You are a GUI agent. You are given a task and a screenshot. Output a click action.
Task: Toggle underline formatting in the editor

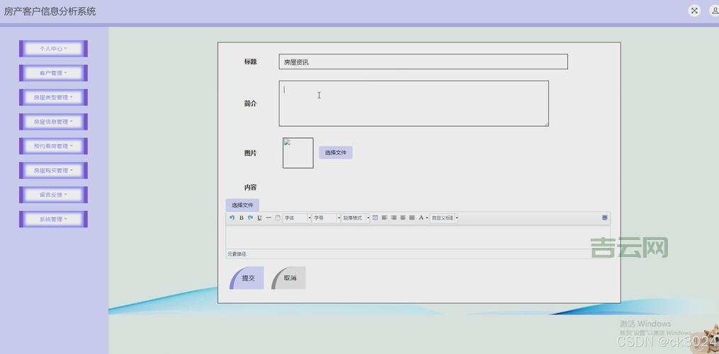pos(259,218)
